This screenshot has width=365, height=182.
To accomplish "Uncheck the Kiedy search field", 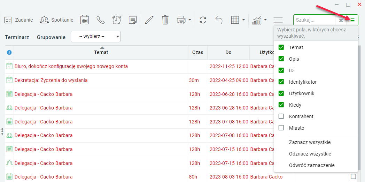I will (281, 105).
